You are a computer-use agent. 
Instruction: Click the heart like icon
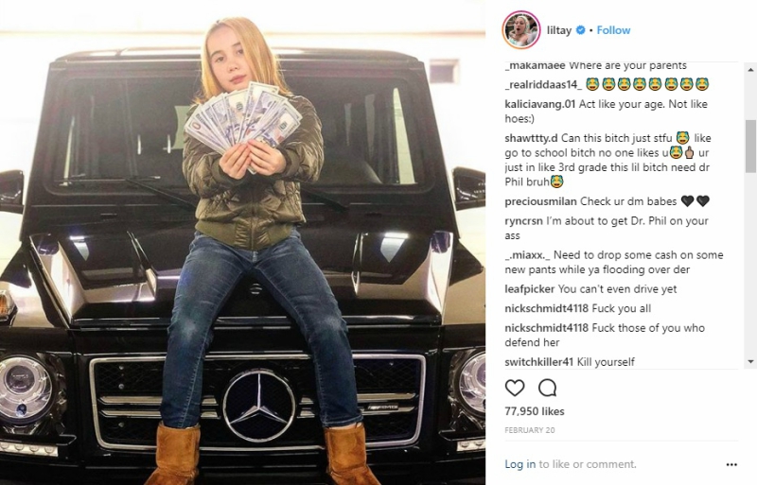[x=515, y=388]
